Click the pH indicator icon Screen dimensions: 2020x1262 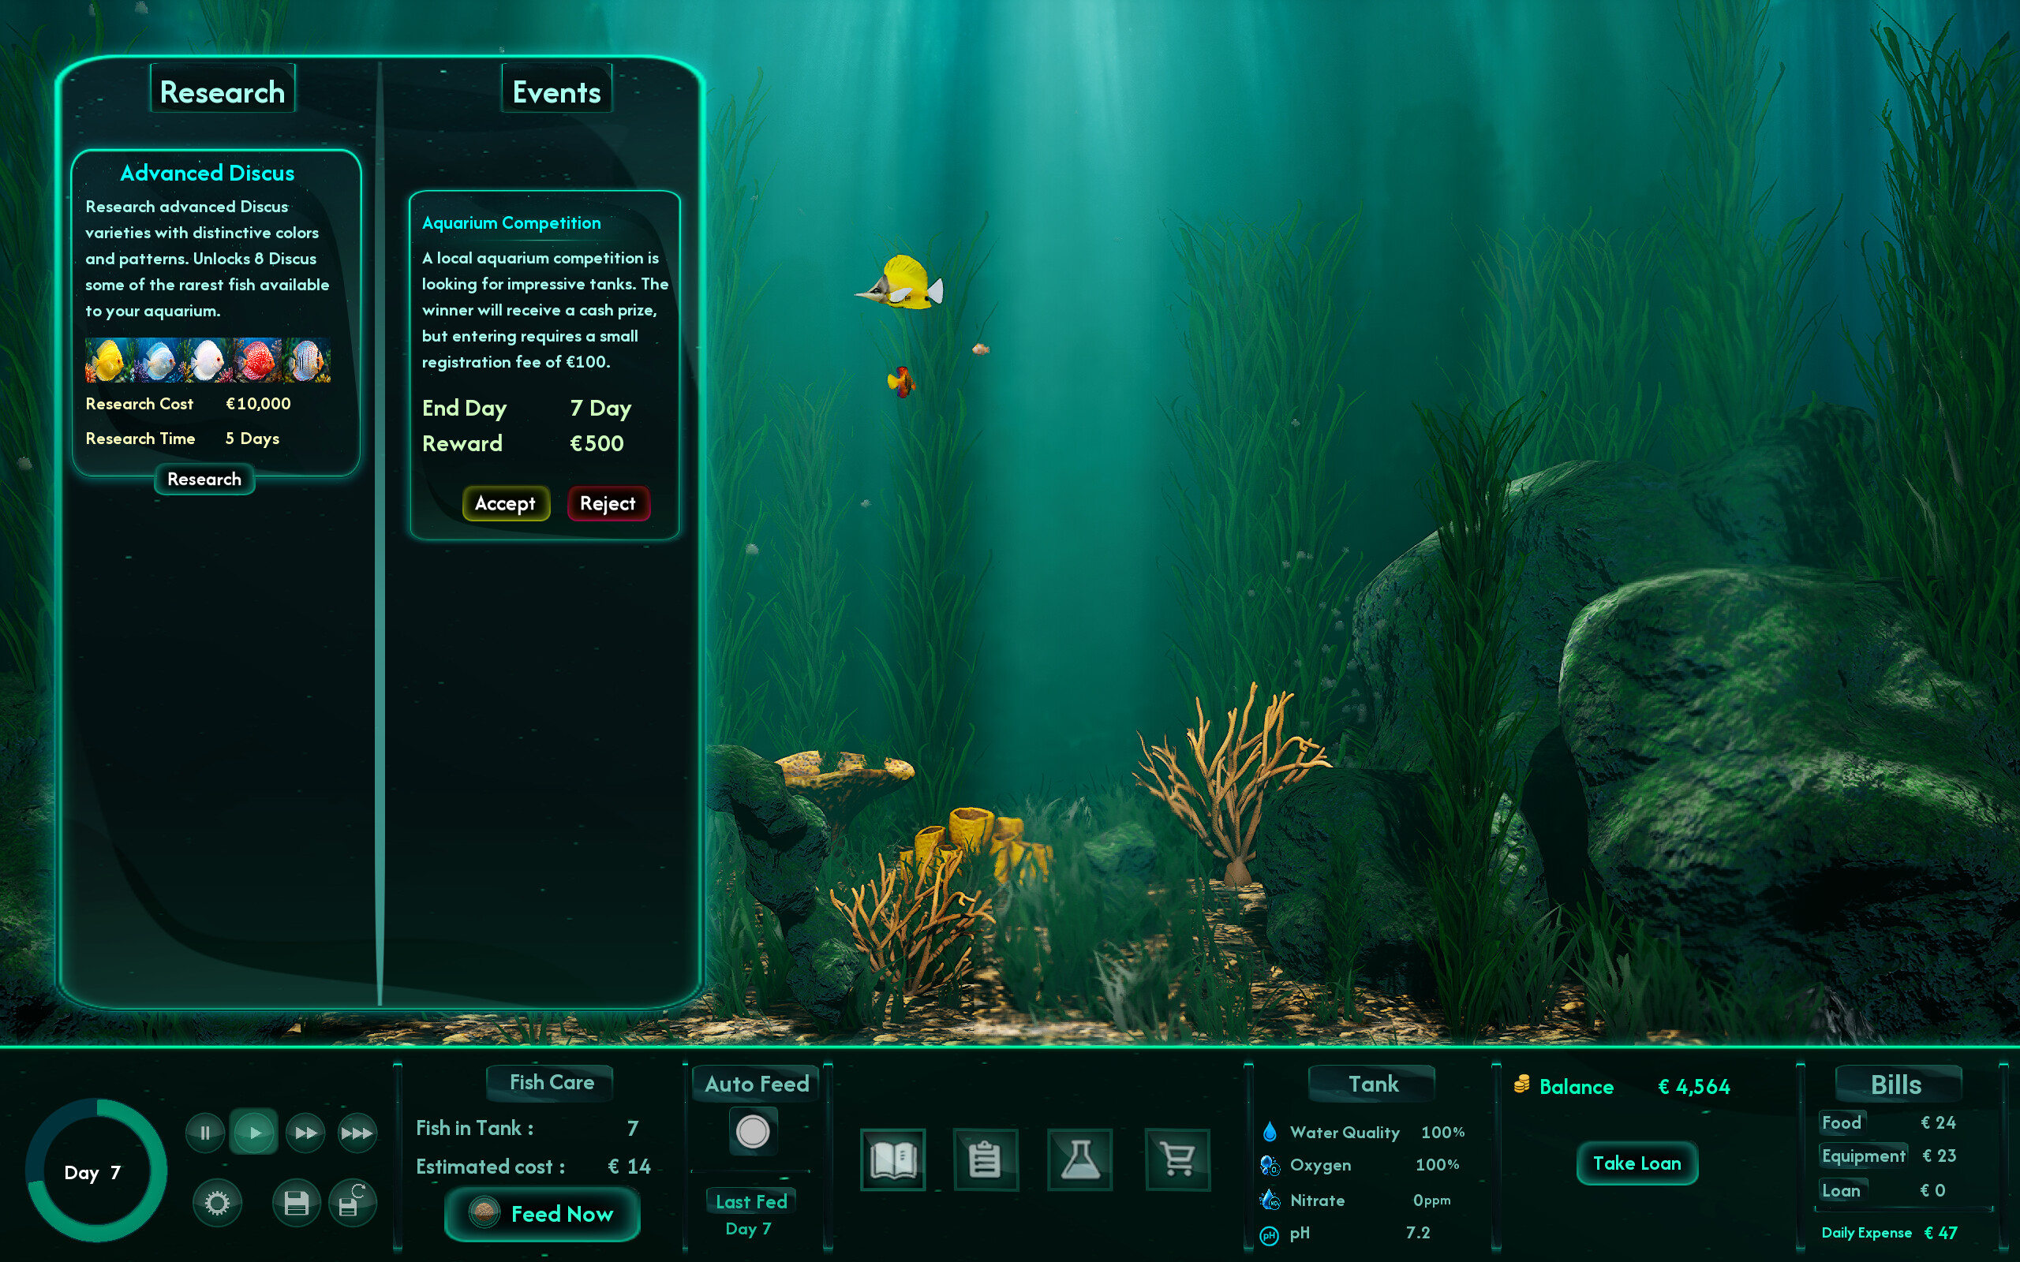click(1269, 1236)
